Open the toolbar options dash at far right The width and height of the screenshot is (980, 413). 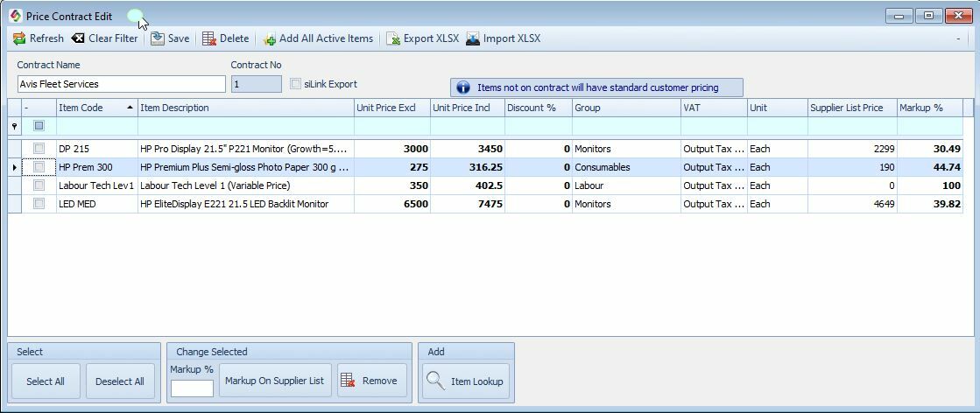click(x=958, y=38)
